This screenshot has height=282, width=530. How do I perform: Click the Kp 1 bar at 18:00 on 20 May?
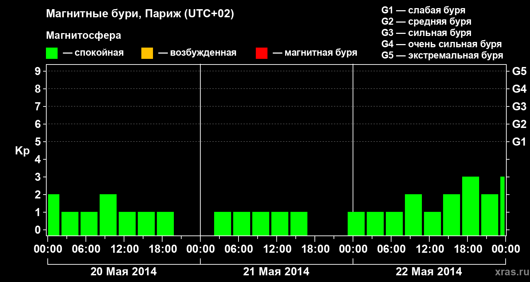[x=165, y=223]
